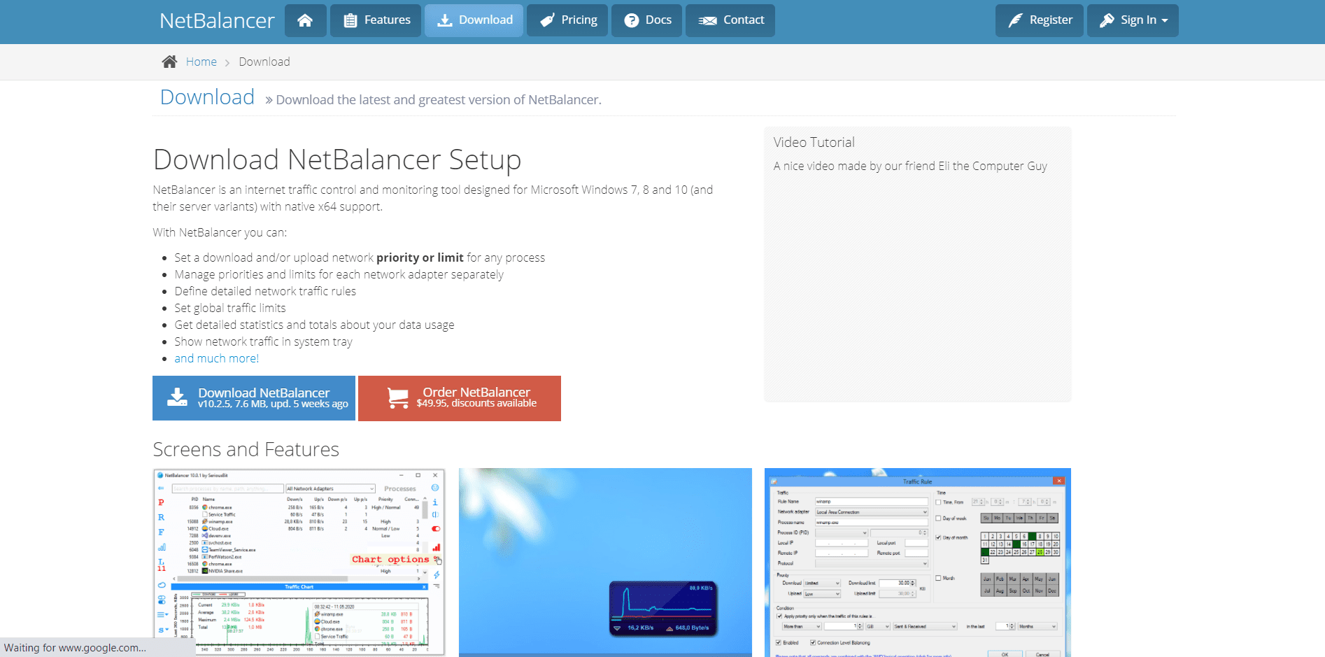Click the 'Screens and Features' heading
The height and width of the screenshot is (657, 1325).
pyautogui.click(x=246, y=449)
